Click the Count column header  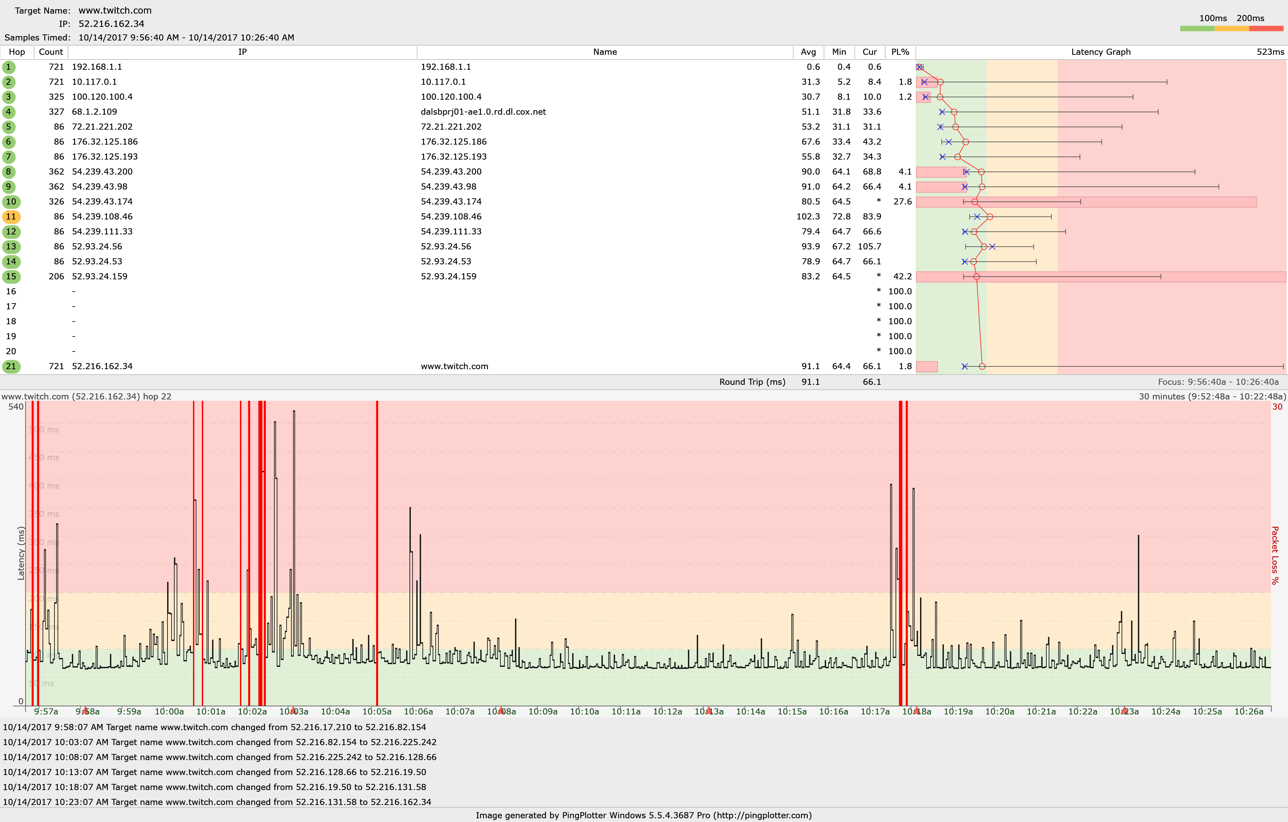(x=51, y=52)
